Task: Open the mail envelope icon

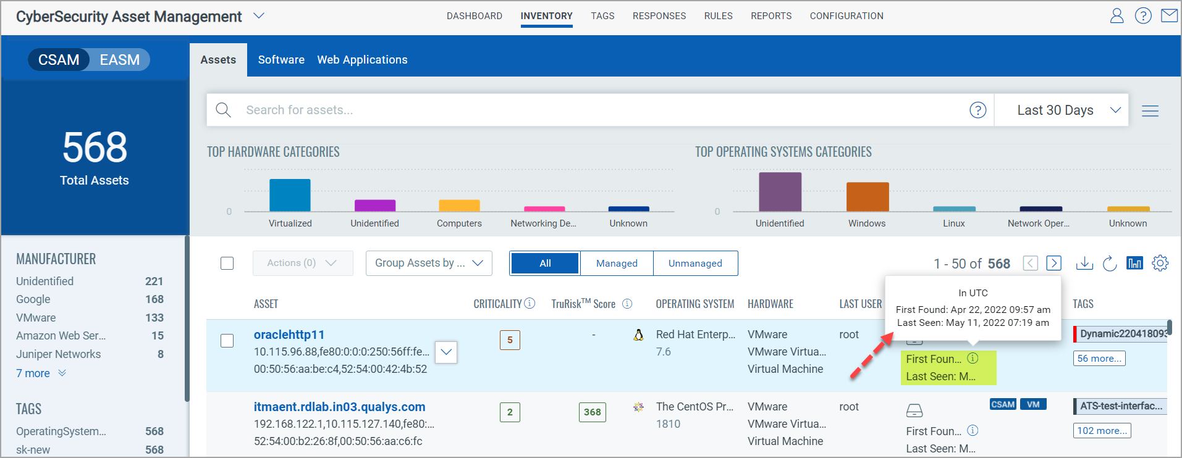Action: [1169, 15]
